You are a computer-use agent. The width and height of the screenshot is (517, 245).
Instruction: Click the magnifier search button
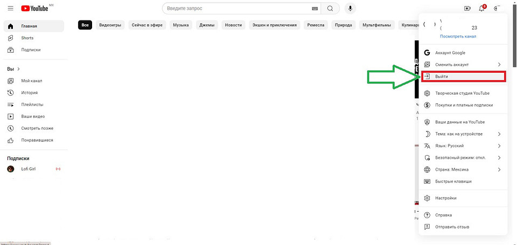pos(330,9)
